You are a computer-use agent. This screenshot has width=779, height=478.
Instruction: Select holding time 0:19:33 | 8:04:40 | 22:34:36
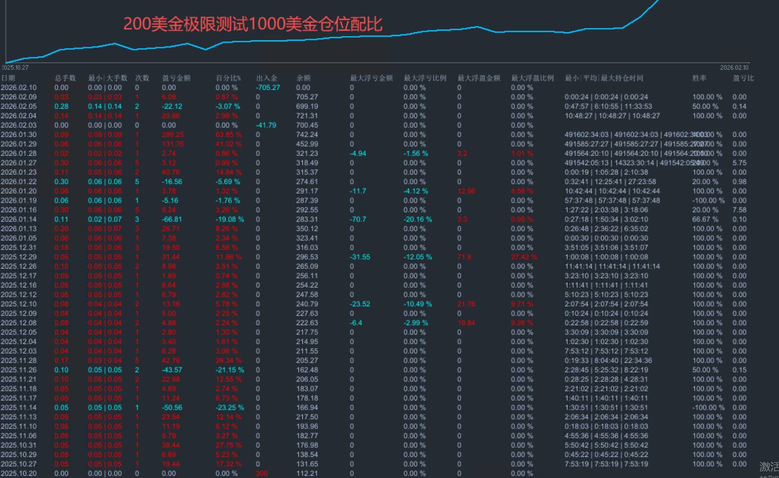(608, 360)
